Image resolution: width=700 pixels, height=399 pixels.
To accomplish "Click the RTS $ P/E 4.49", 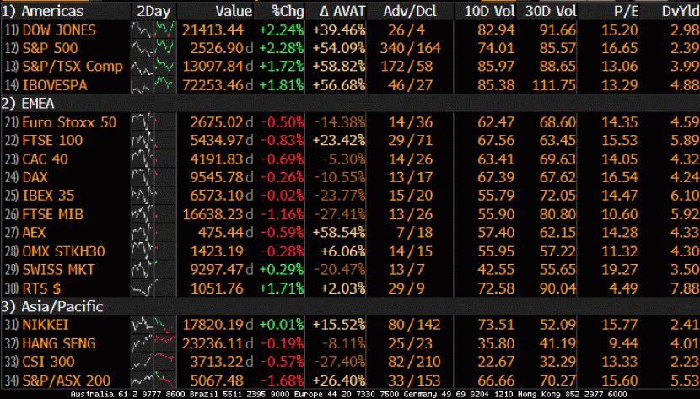I will coord(623,288).
